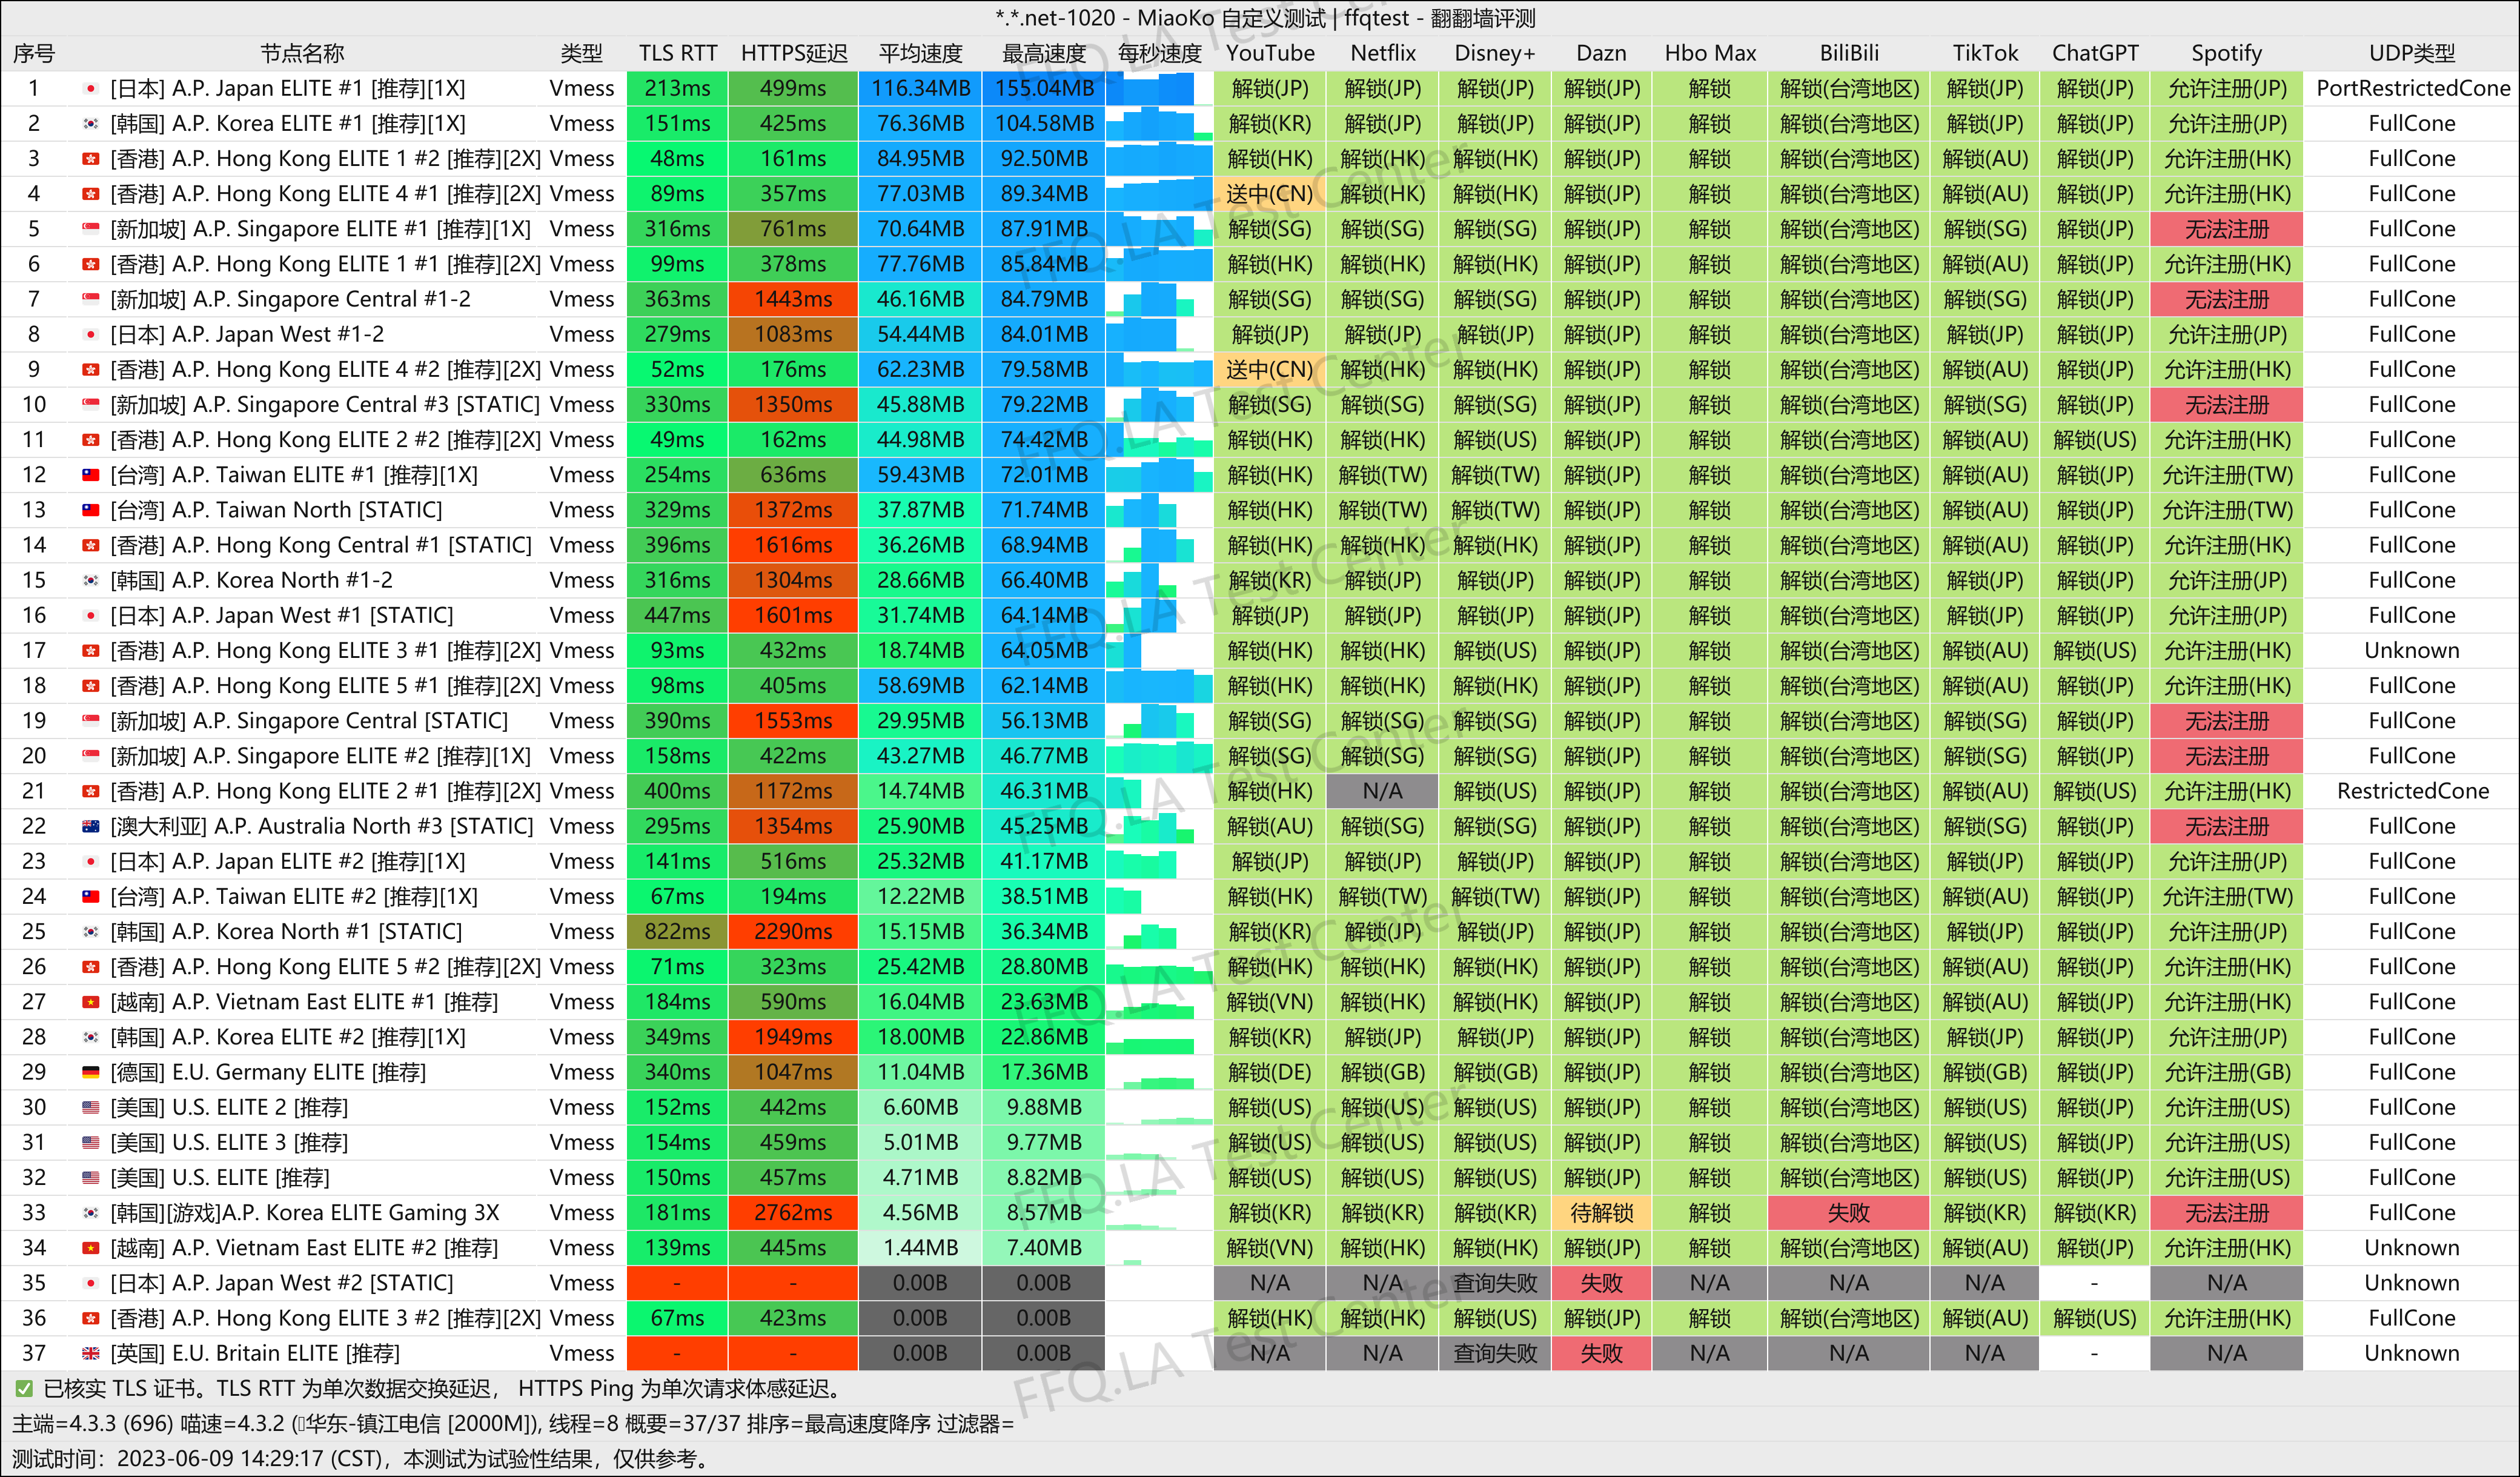Click the 2762ms HTTPS delay cell
The width and height of the screenshot is (2520, 1477).
[x=793, y=1213]
